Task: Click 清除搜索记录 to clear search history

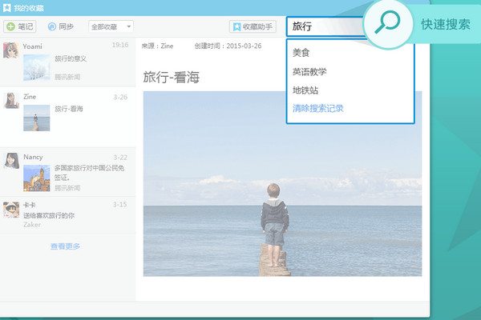Action: [x=318, y=108]
